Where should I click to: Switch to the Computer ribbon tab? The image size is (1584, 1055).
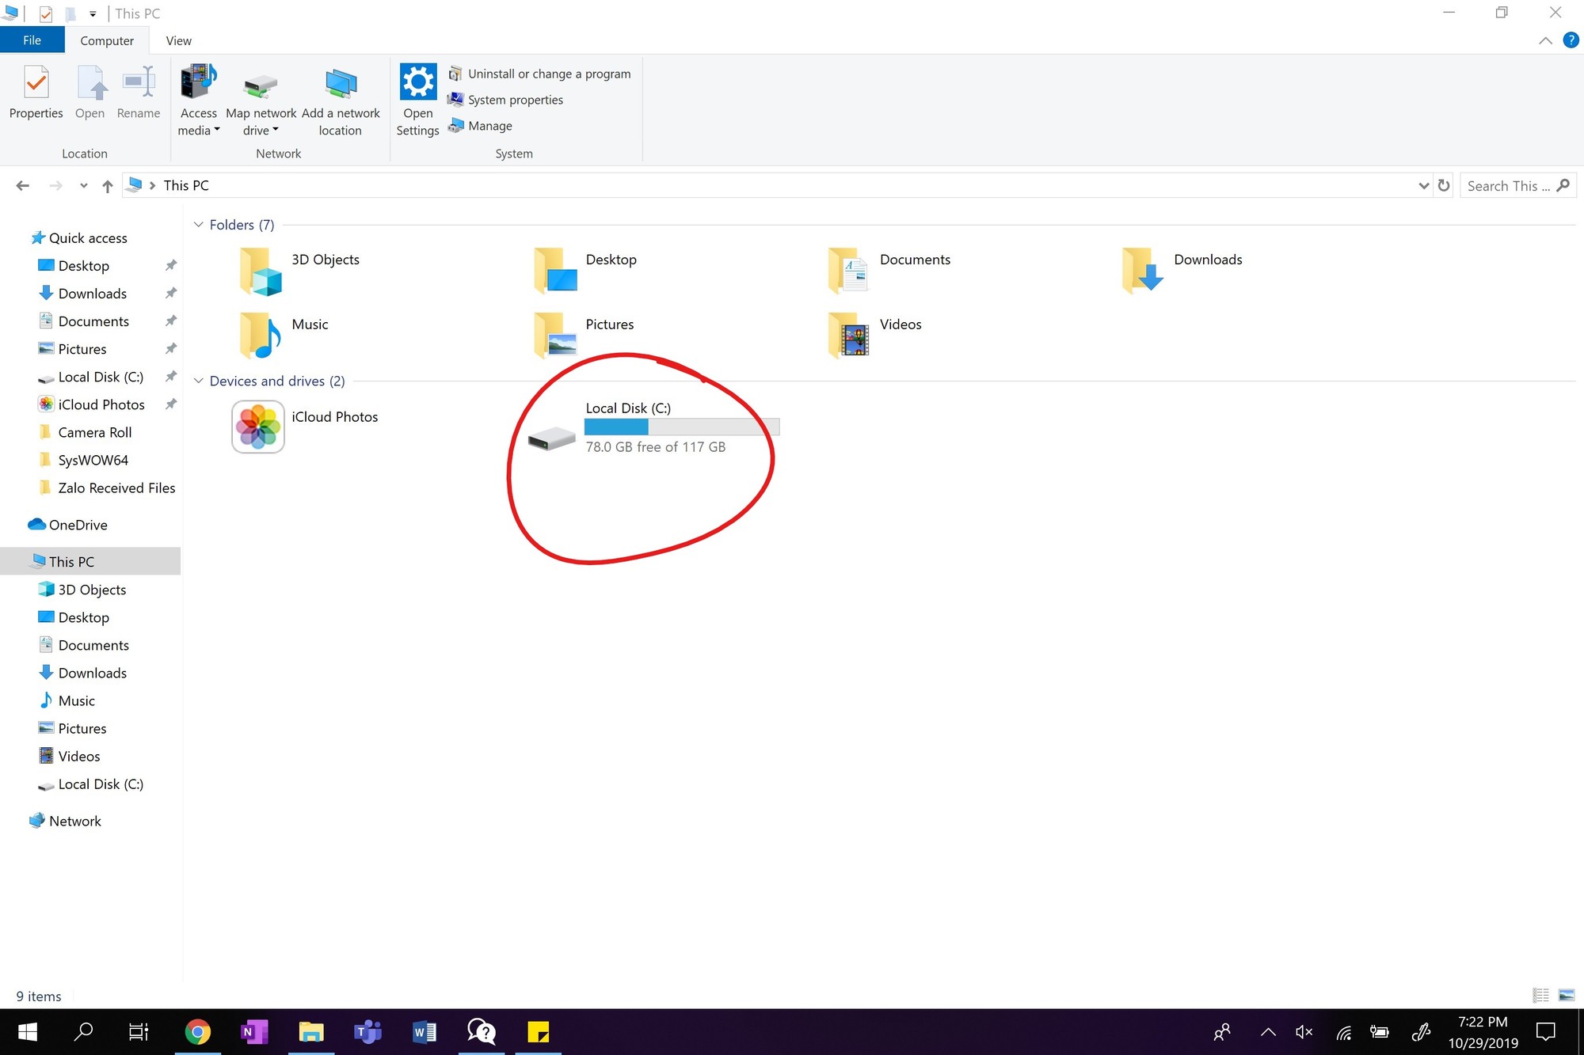point(107,40)
